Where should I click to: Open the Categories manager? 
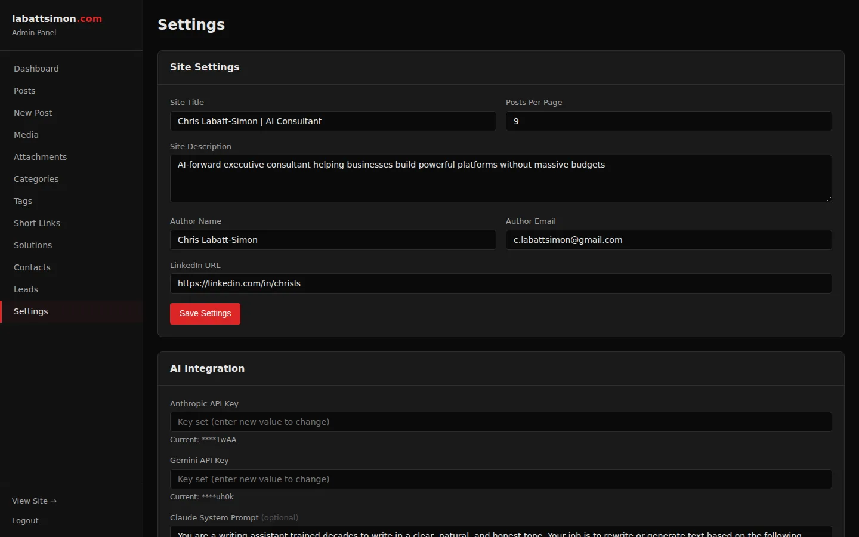click(36, 178)
